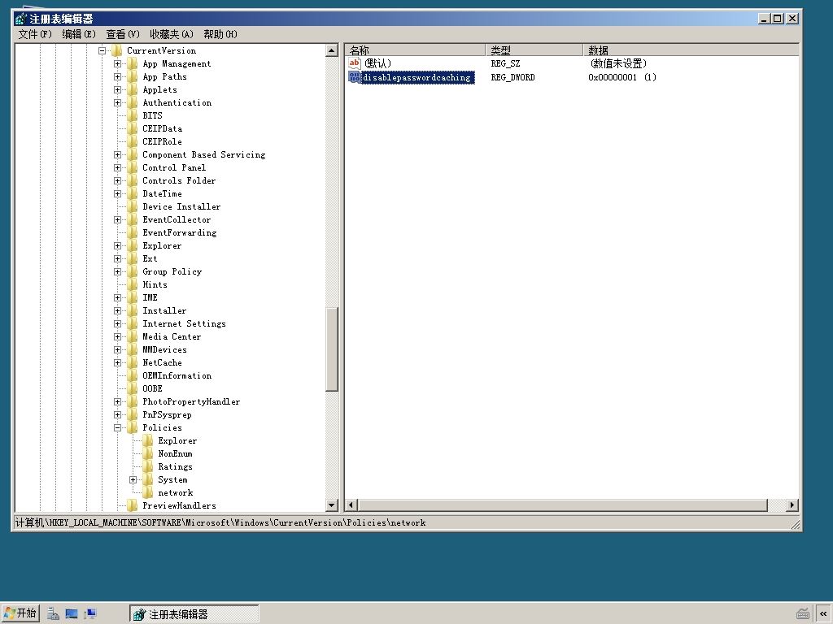Click the OOBE folder icon

click(133, 388)
